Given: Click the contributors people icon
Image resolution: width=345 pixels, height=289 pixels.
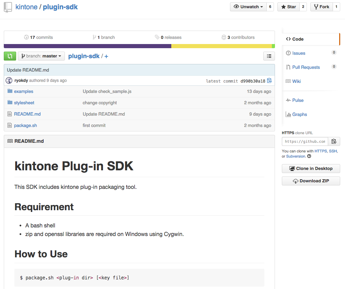Looking at the screenshot, I should (x=224, y=37).
